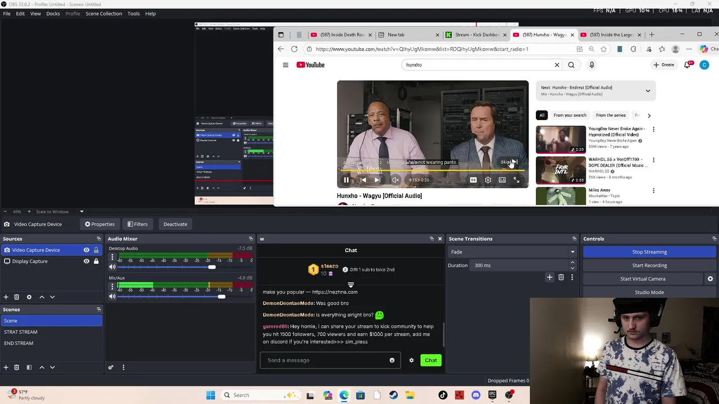Switch to Stream - Kick Dashboard browser tab

click(476, 35)
